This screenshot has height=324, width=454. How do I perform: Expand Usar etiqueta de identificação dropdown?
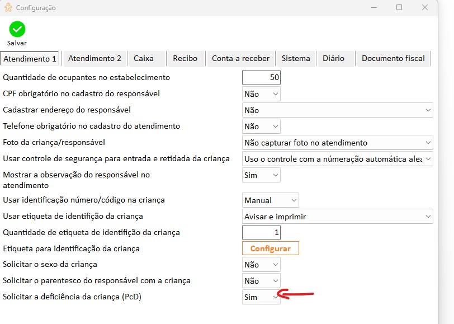[338, 216]
